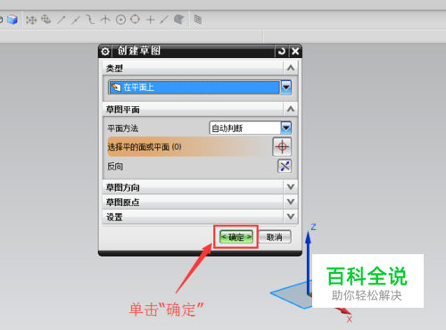Toggle the arc center snap icon
Image resolution: width=446 pixels, height=330 pixels.
click(x=120, y=20)
